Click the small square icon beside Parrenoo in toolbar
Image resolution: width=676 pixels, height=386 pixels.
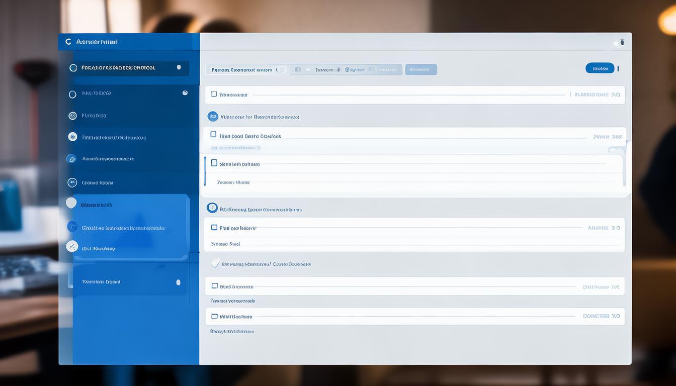[x=298, y=69]
